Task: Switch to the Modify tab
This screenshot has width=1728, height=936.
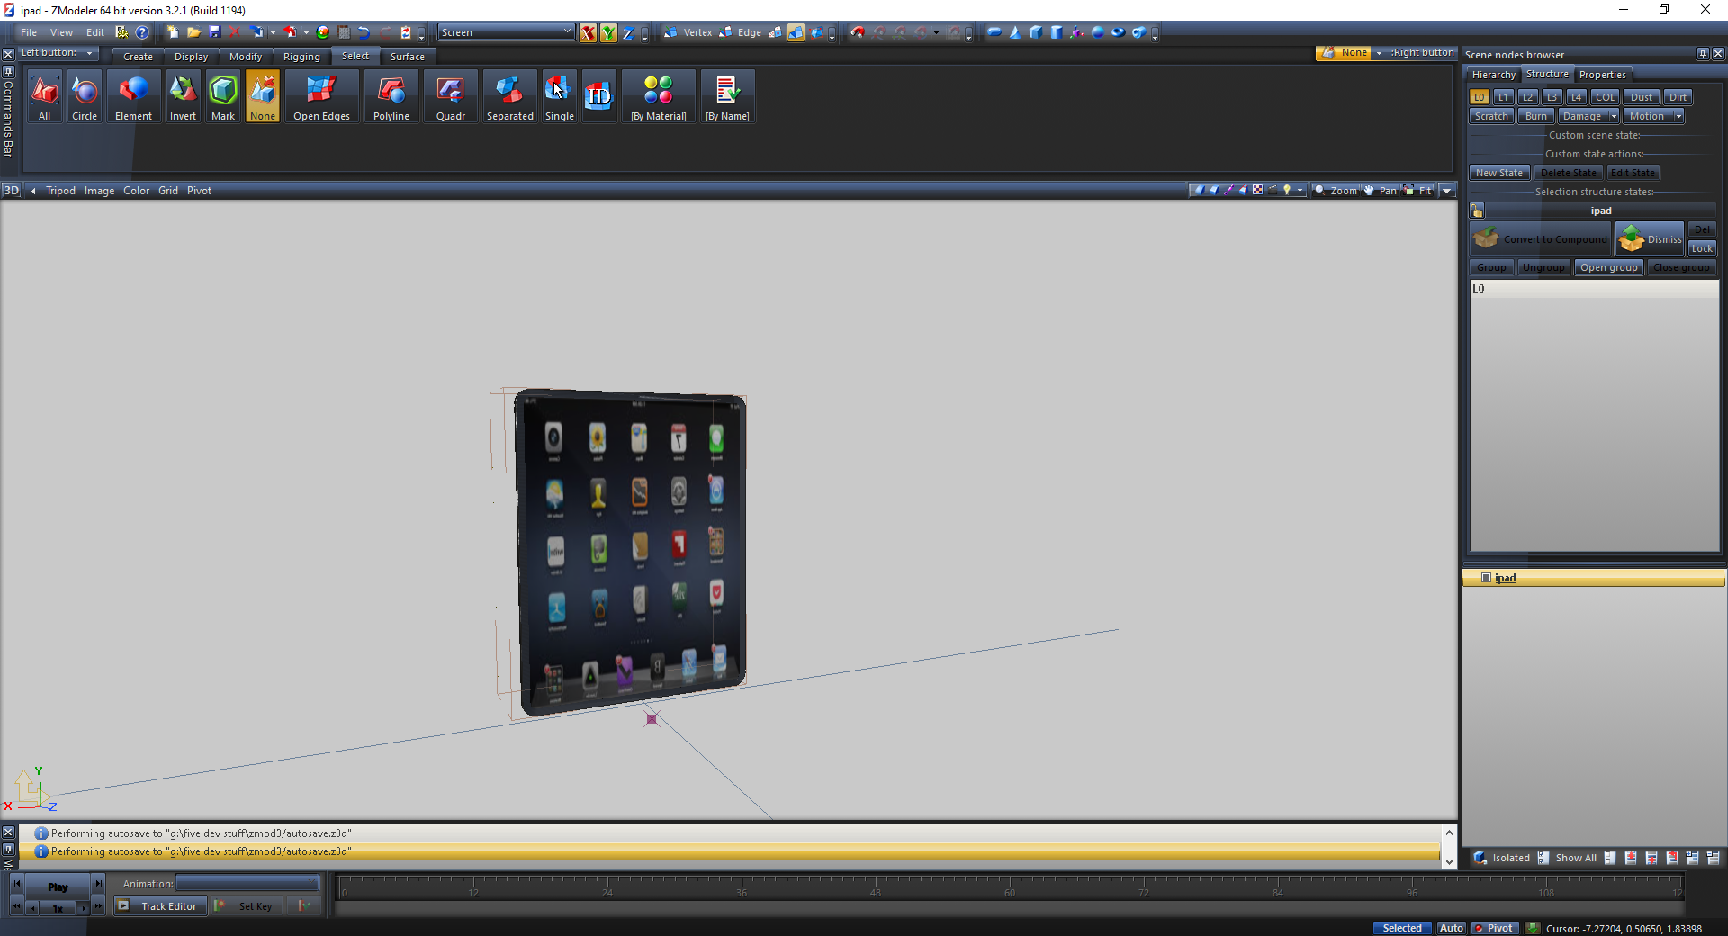Action: (246, 57)
